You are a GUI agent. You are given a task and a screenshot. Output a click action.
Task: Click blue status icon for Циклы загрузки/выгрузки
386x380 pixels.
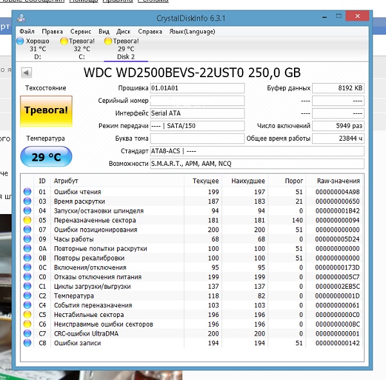(27, 286)
